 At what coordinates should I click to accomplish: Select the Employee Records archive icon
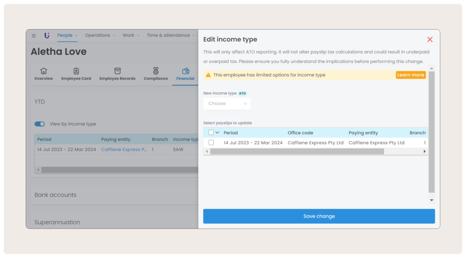pyautogui.click(x=117, y=71)
